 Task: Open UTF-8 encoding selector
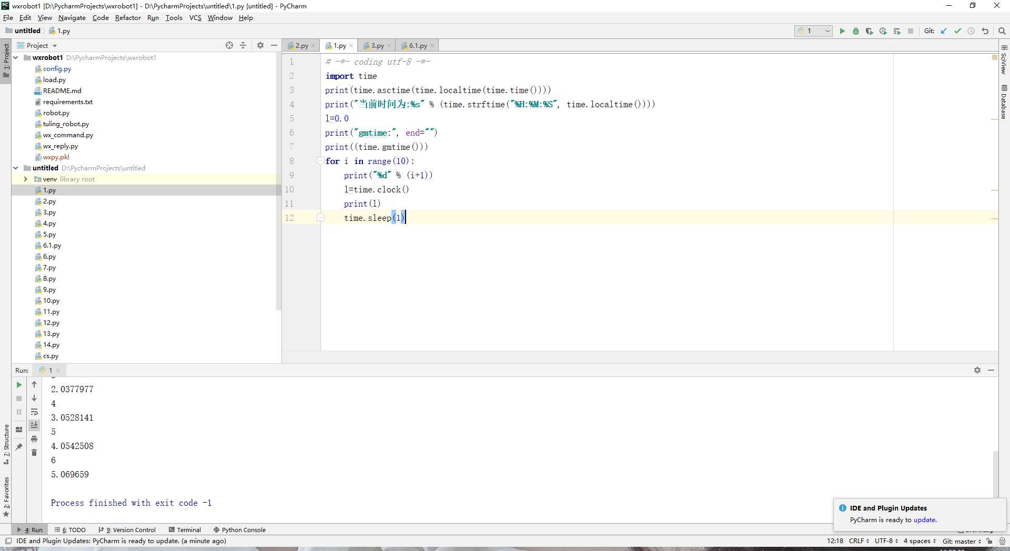coord(886,541)
